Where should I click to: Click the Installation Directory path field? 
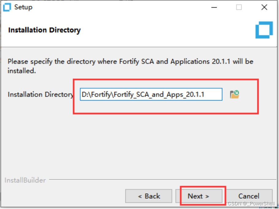tap(151, 94)
